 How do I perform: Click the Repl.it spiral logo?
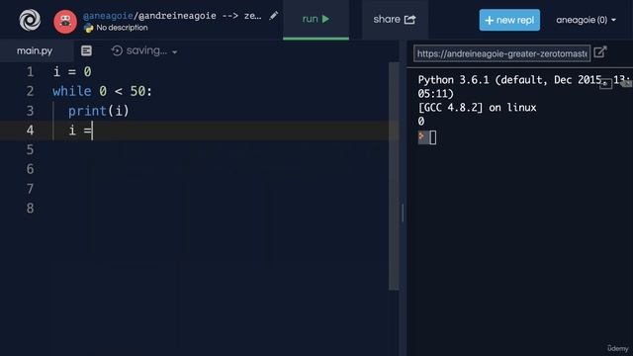coord(30,20)
